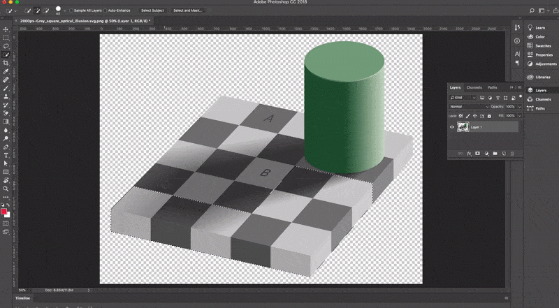Screen dimensions: 559x308
Task: Hide Layer 1 with the eye icon
Action: [x=452, y=127]
